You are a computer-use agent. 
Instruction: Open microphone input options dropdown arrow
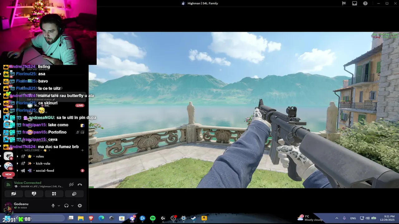[59, 206]
